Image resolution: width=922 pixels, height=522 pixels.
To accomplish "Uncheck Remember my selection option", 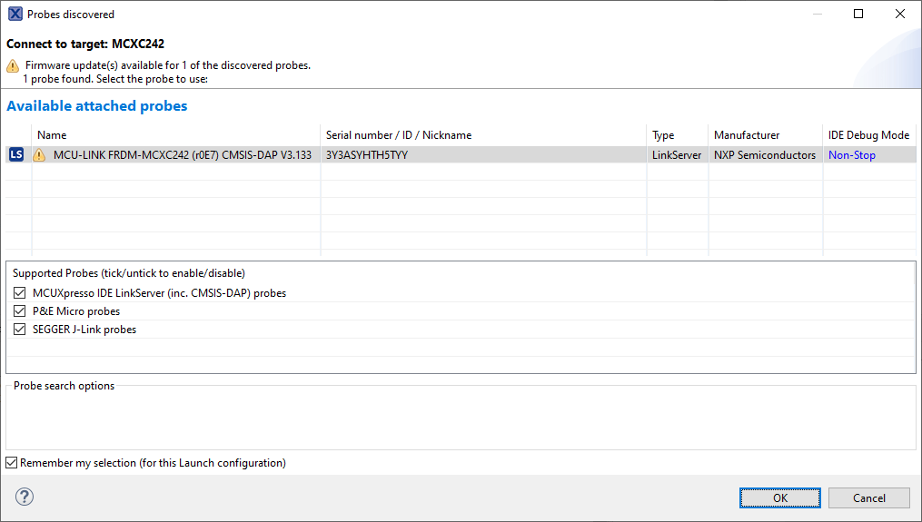I will coord(12,463).
